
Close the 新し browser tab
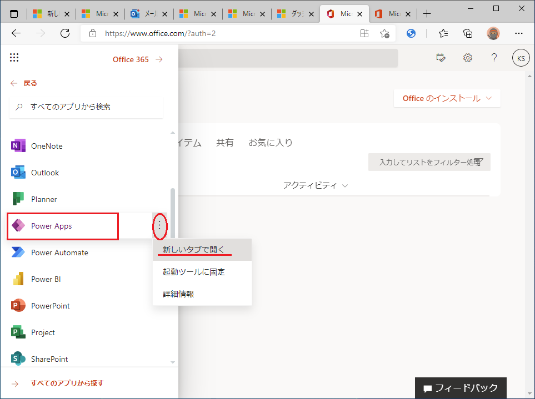click(67, 14)
